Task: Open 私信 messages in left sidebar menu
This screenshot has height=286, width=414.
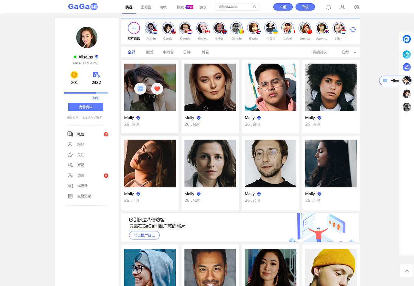Action: click(x=80, y=134)
